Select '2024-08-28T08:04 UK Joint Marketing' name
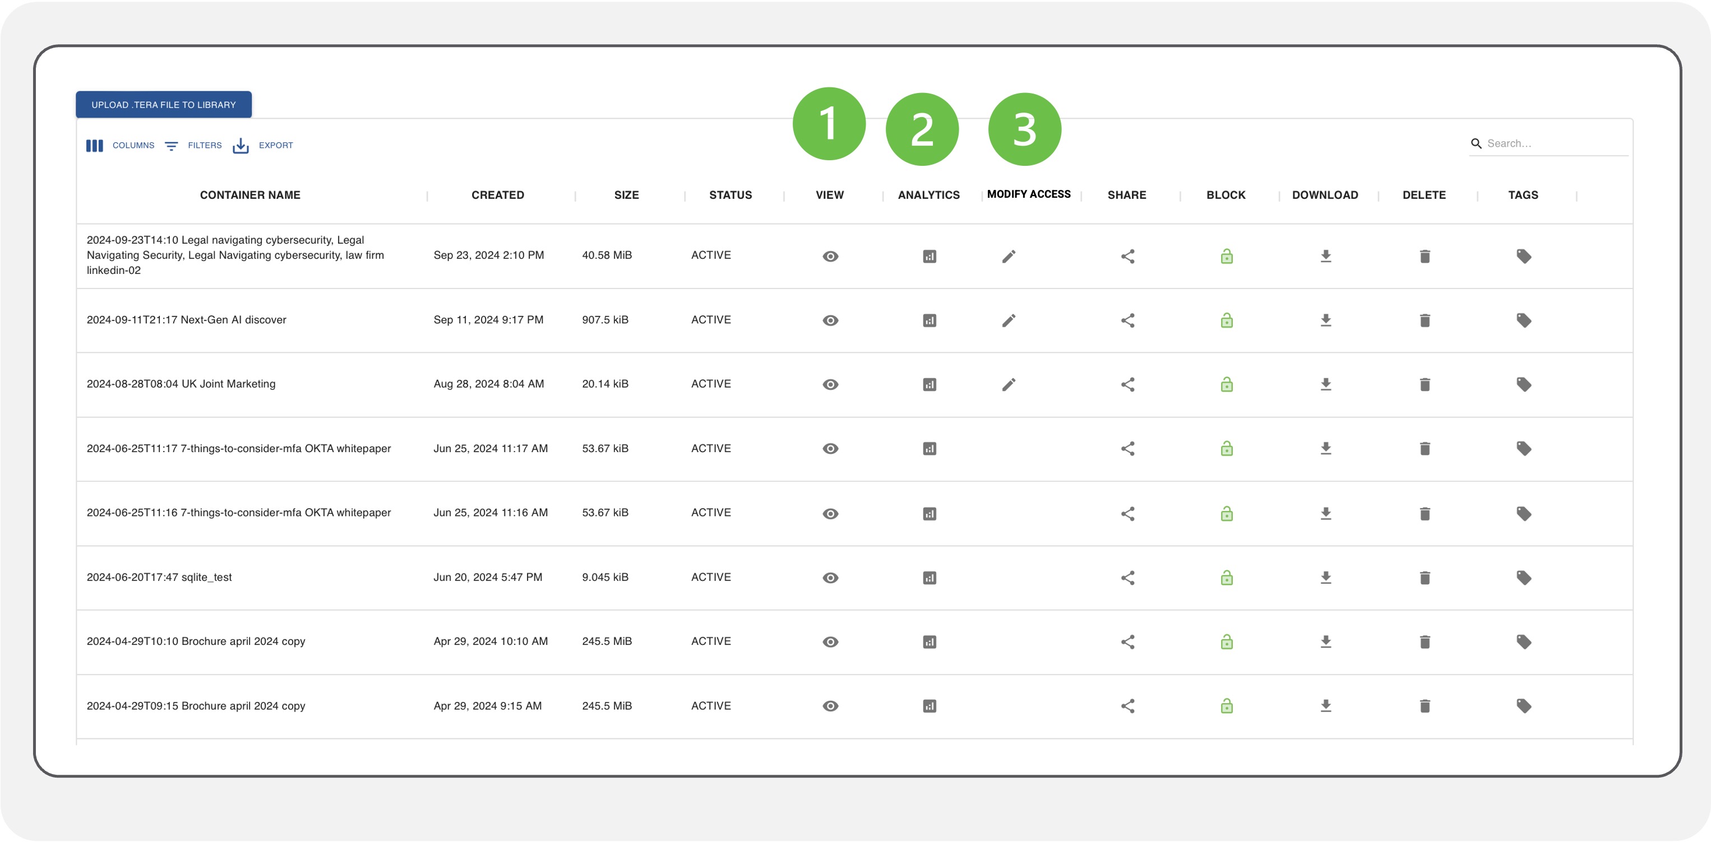The width and height of the screenshot is (1711, 842). click(x=181, y=384)
